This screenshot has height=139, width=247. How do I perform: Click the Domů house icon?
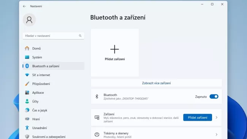(27, 48)
